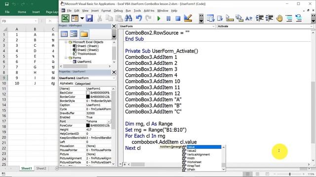Screen dimensions: 316x177
Task: Open the Debug menu
Action: (x=118, y=11)
